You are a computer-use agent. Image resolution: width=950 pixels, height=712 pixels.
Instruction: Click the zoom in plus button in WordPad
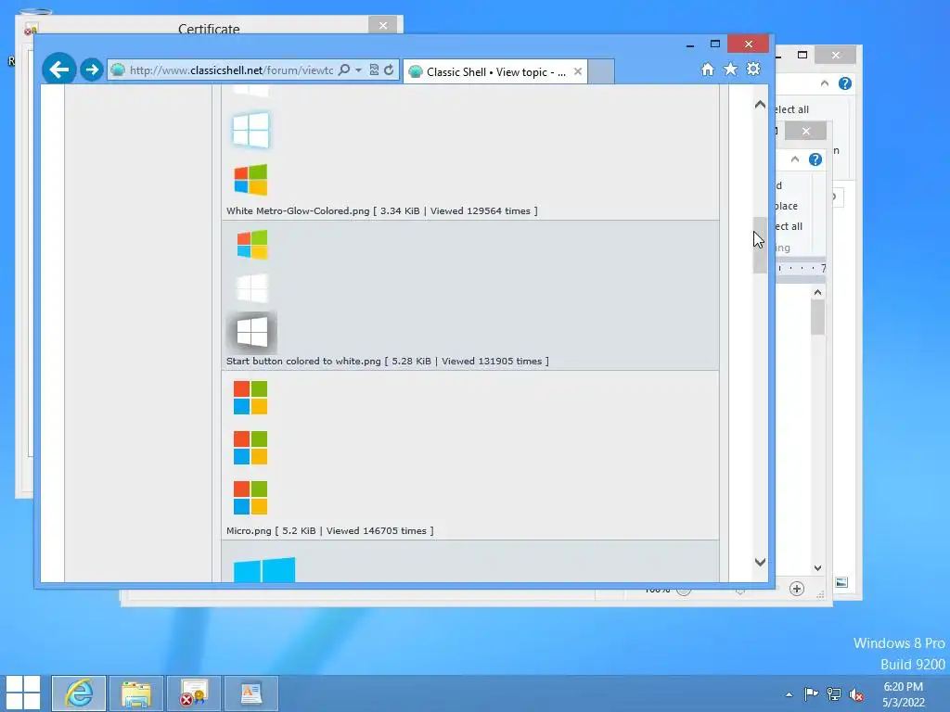[x=797, y=589]
